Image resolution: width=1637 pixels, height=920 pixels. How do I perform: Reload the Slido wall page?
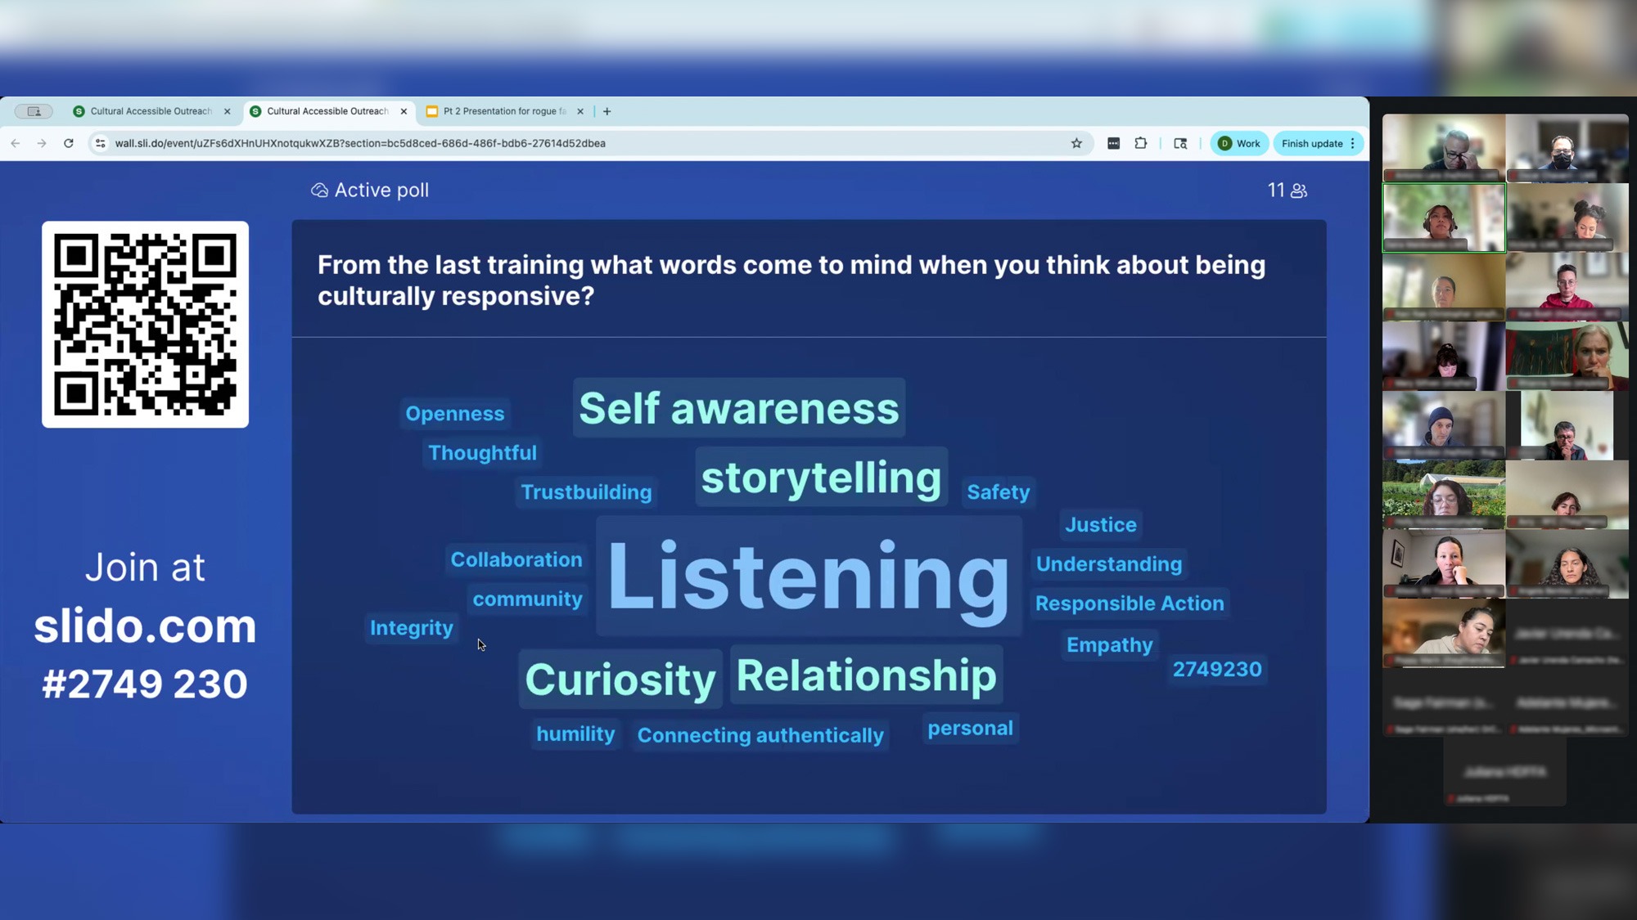(69, 143)
